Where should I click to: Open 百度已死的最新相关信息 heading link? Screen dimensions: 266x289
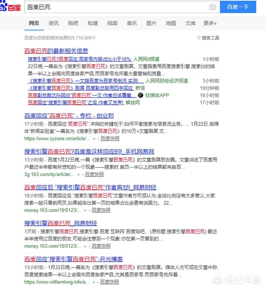point(56,51)
